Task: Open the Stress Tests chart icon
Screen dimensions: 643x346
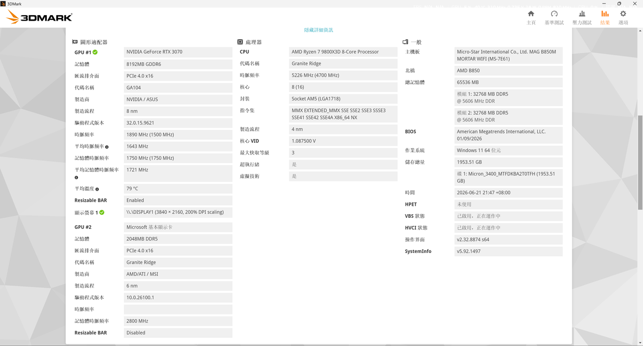Action: [x=582, y=14]
